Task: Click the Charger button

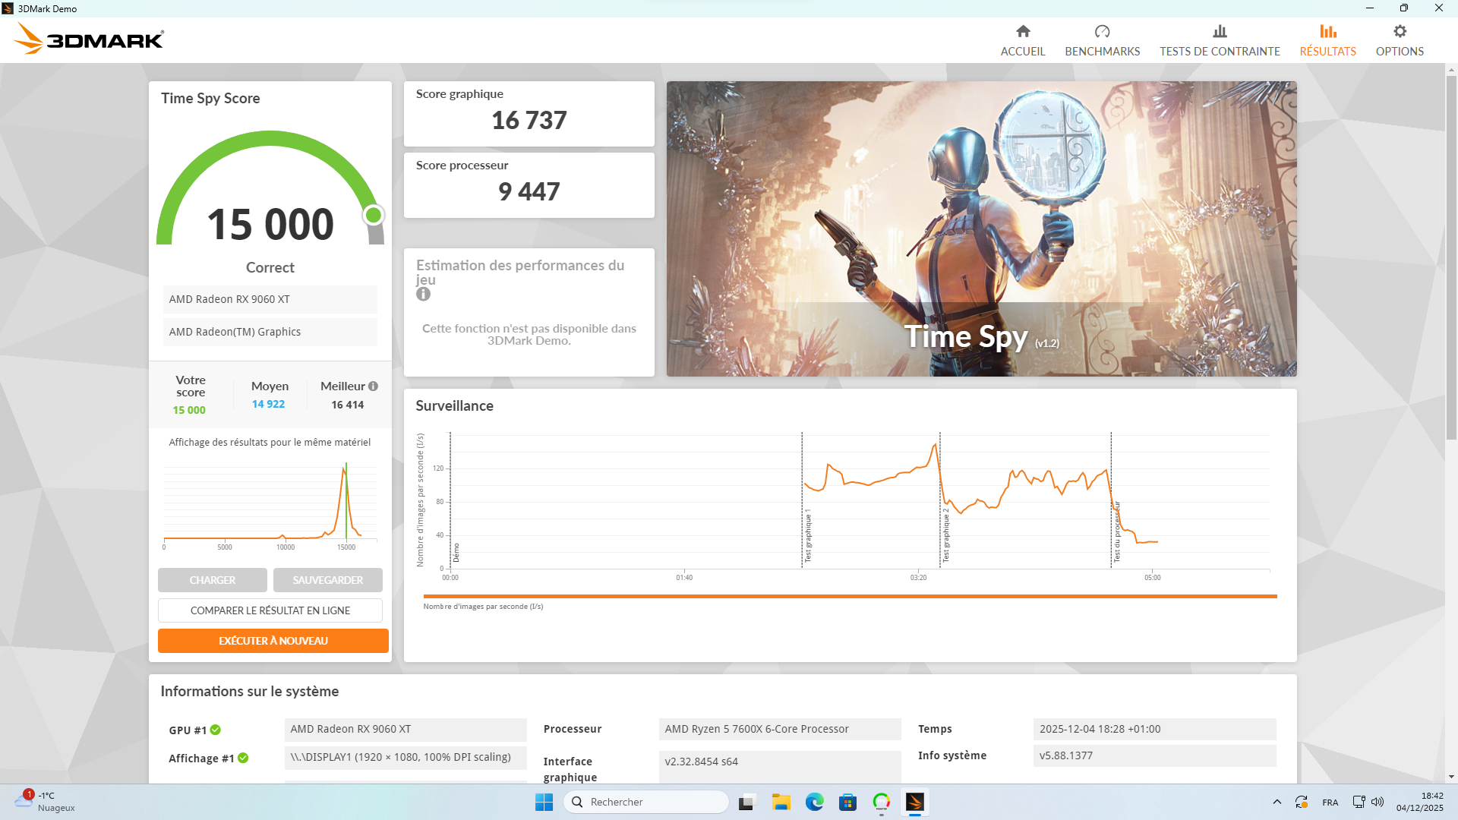Action: pos(213,580)
